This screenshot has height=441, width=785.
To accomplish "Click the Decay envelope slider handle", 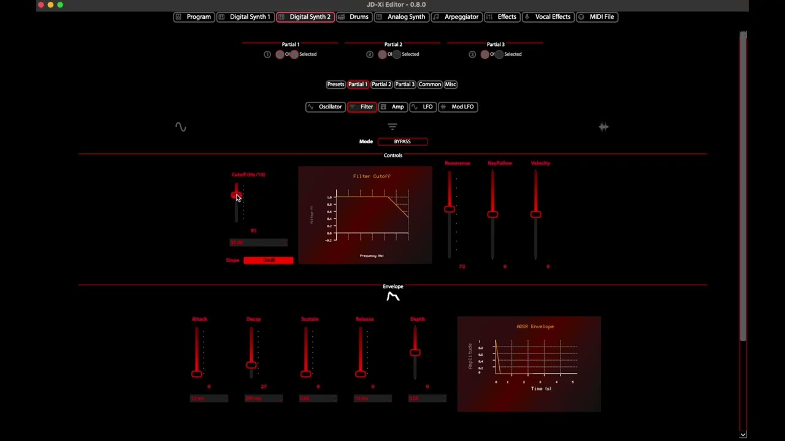I will click(251, 365).
